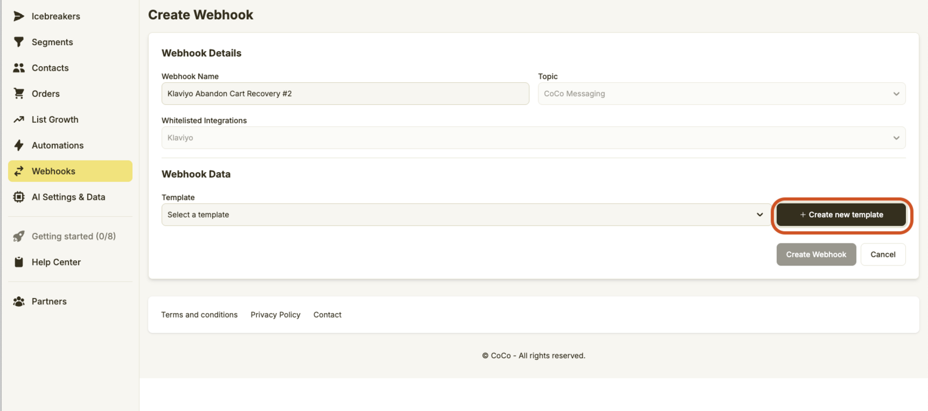
Task: Open the Whitelisted Integrations dropdown
Action: pyautogui.click(x=533, y=138)
